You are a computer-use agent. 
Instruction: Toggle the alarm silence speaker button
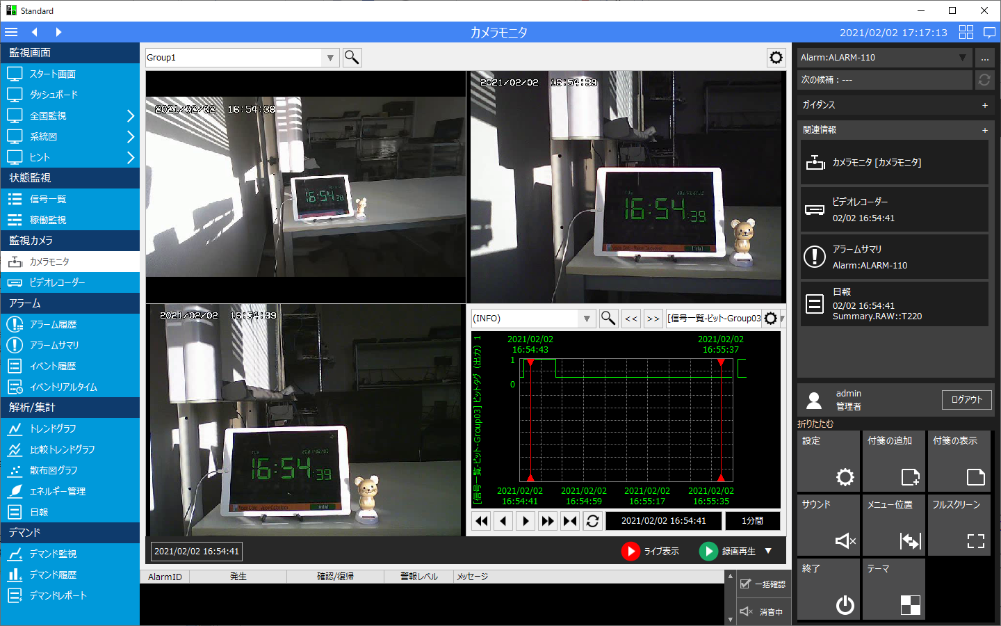[747, 611]
